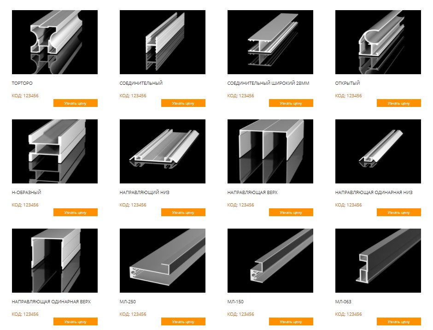The height and width of the screenshot is (330, 433).
Task: Open the МЛ-063 profile image
Action: [x=378, y=260]
